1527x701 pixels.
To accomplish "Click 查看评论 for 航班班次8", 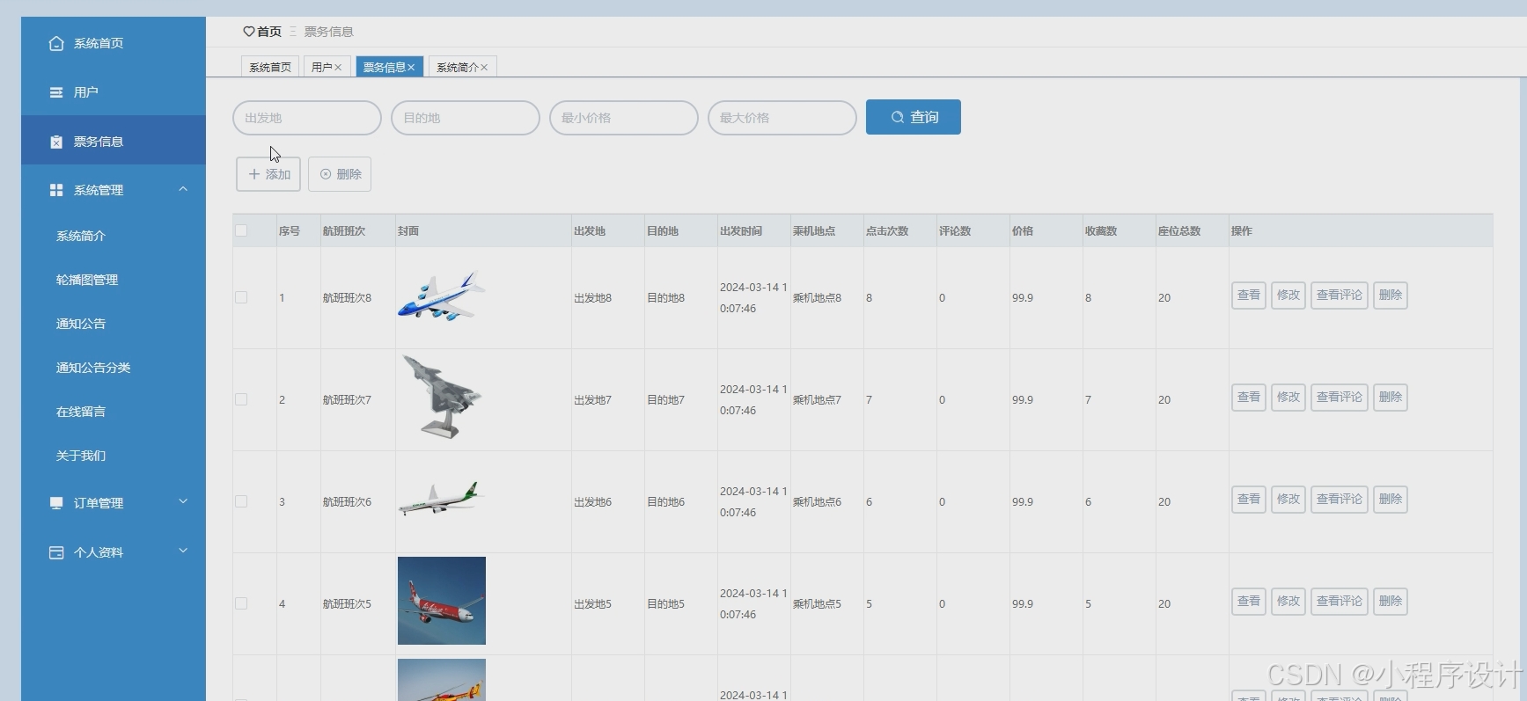I will point(1340,296).
